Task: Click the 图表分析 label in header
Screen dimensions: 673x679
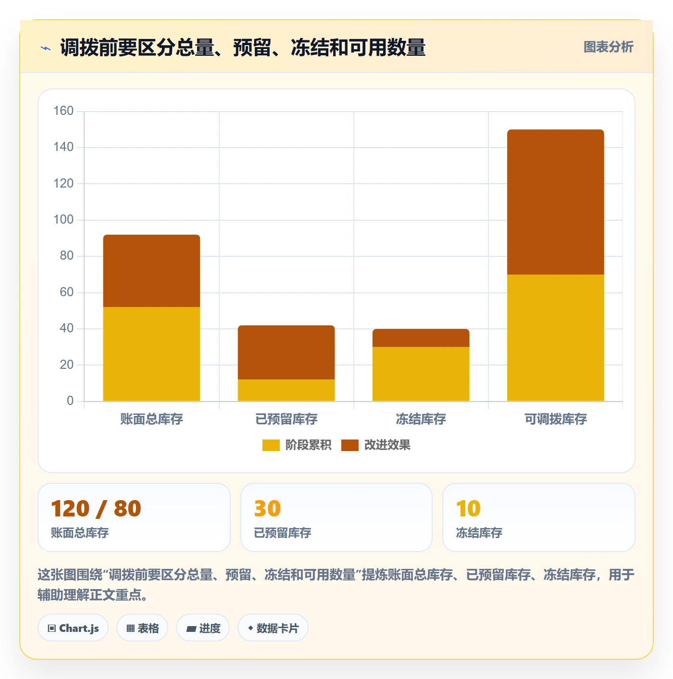Action: tap(608, 47)
